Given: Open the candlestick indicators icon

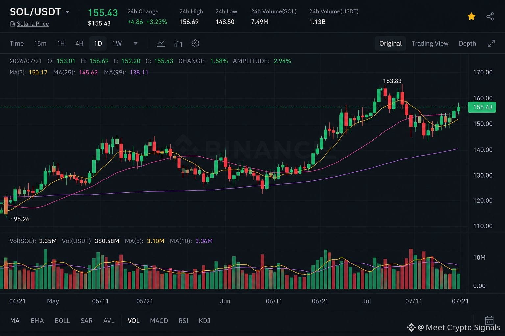Looking at the screenshot, I should 178,43.
